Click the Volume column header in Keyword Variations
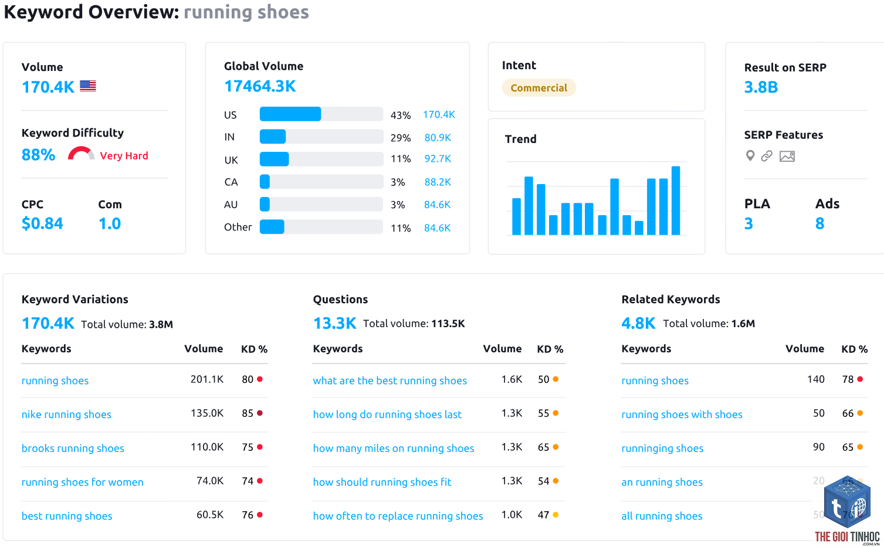Screen dimensions: 884x547 click(204, 349)
